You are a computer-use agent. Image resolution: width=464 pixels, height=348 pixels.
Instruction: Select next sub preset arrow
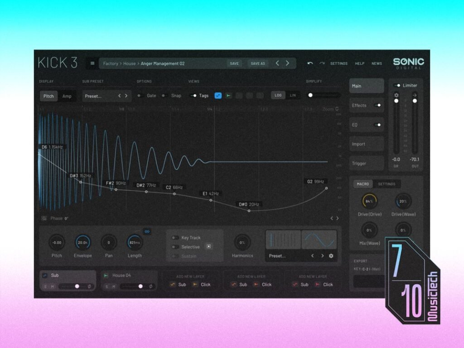click(x=126, y=96)
